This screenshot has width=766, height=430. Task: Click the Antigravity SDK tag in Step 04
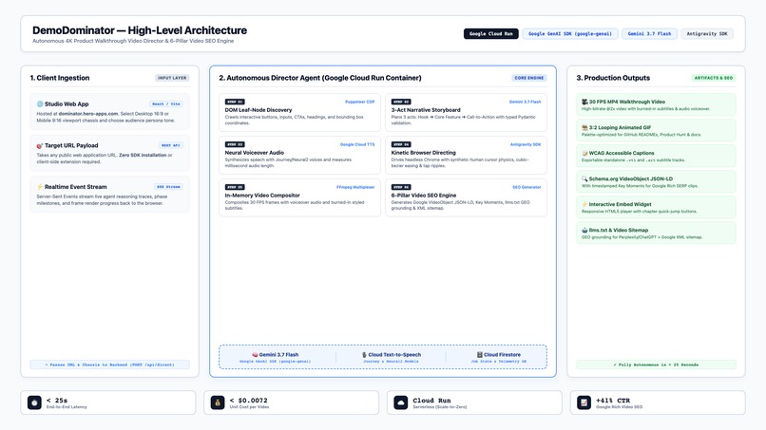(526, 144)
